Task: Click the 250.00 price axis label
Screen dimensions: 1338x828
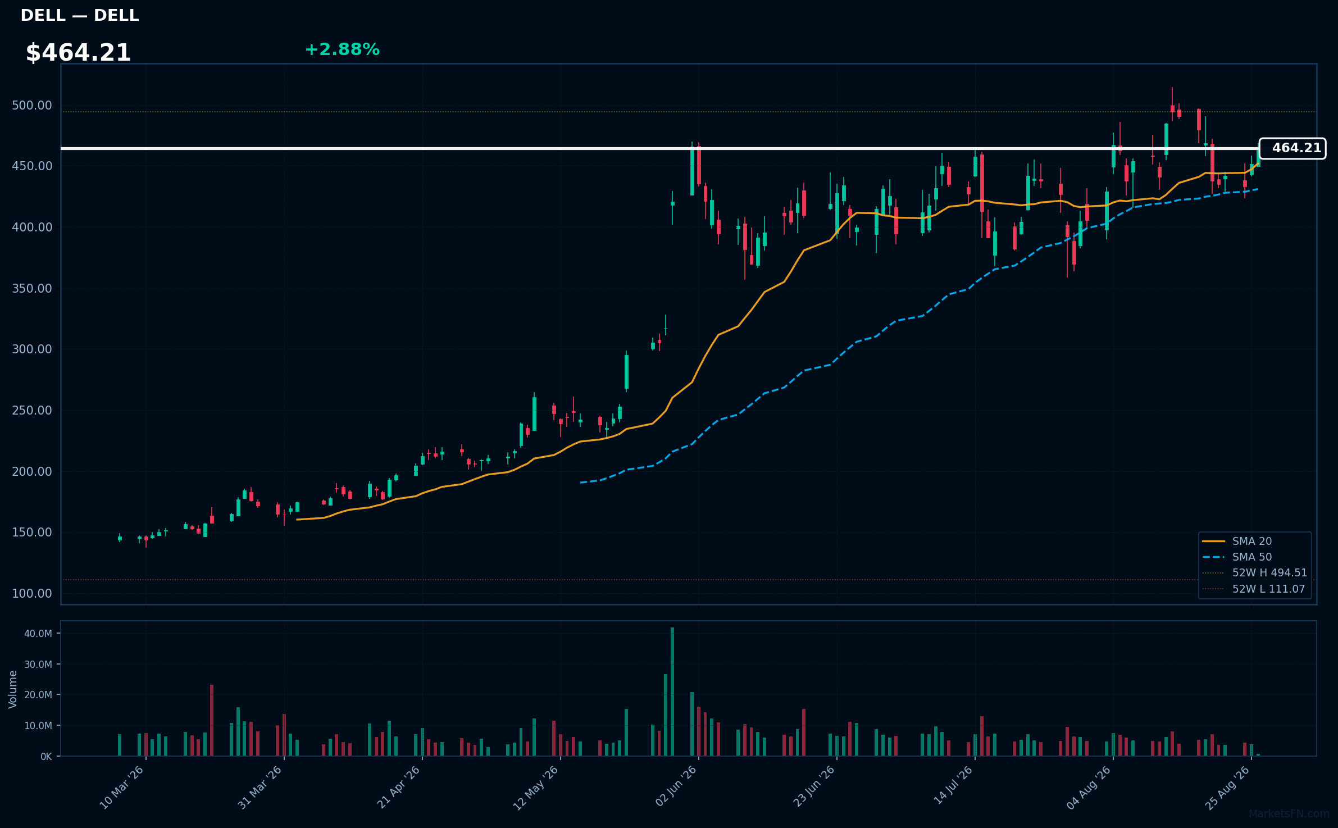Action: [32, 411]
